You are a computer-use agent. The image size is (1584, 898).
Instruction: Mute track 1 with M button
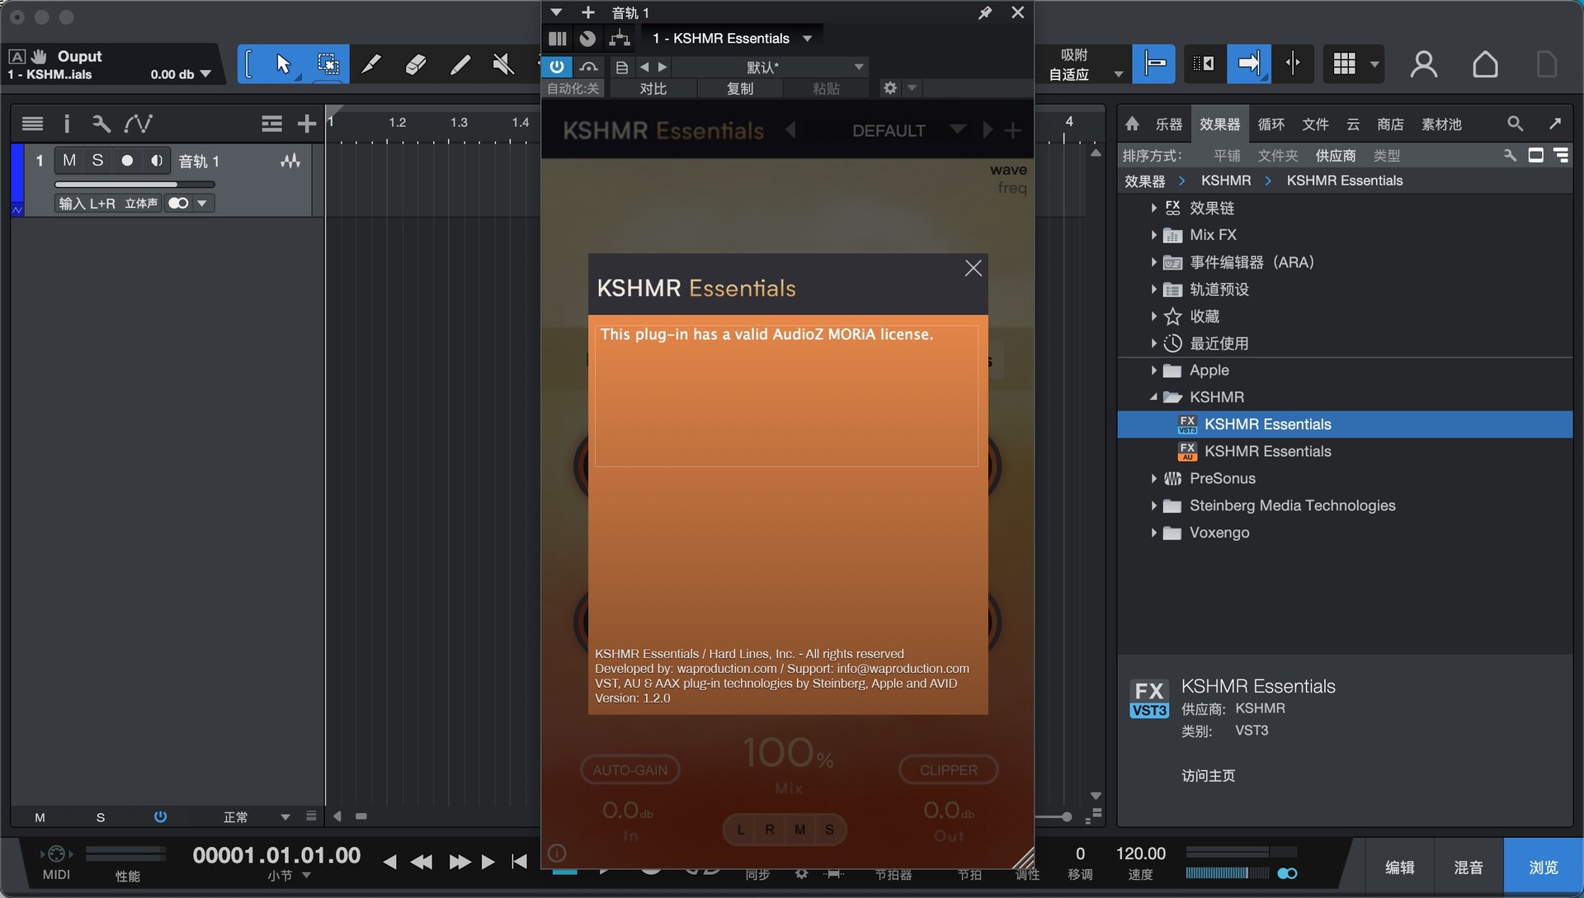69,161
